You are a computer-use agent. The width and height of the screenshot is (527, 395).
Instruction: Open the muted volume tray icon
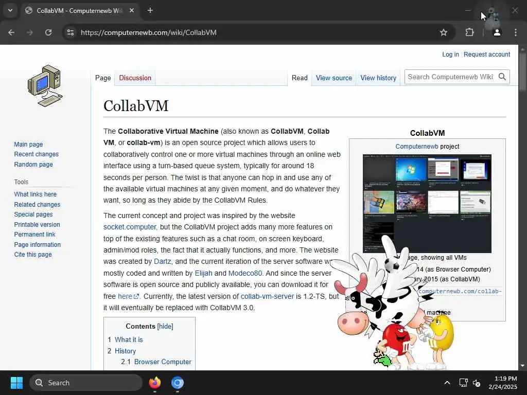tap(477, 383)
